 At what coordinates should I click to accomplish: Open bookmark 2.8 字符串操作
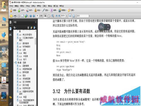coord(27,47)
